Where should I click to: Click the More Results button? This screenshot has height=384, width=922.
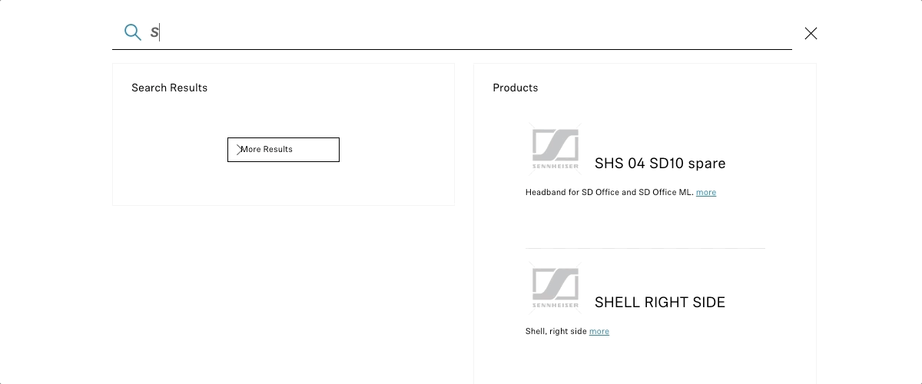(284, 150)
